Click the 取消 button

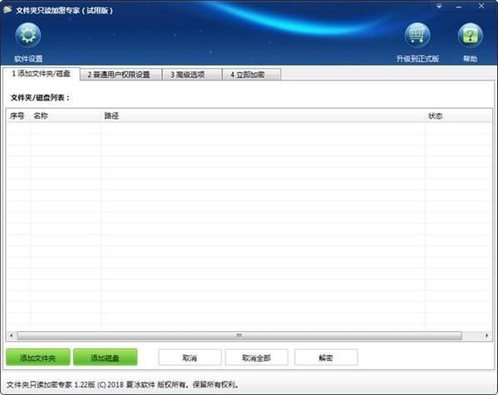(189, 358)
